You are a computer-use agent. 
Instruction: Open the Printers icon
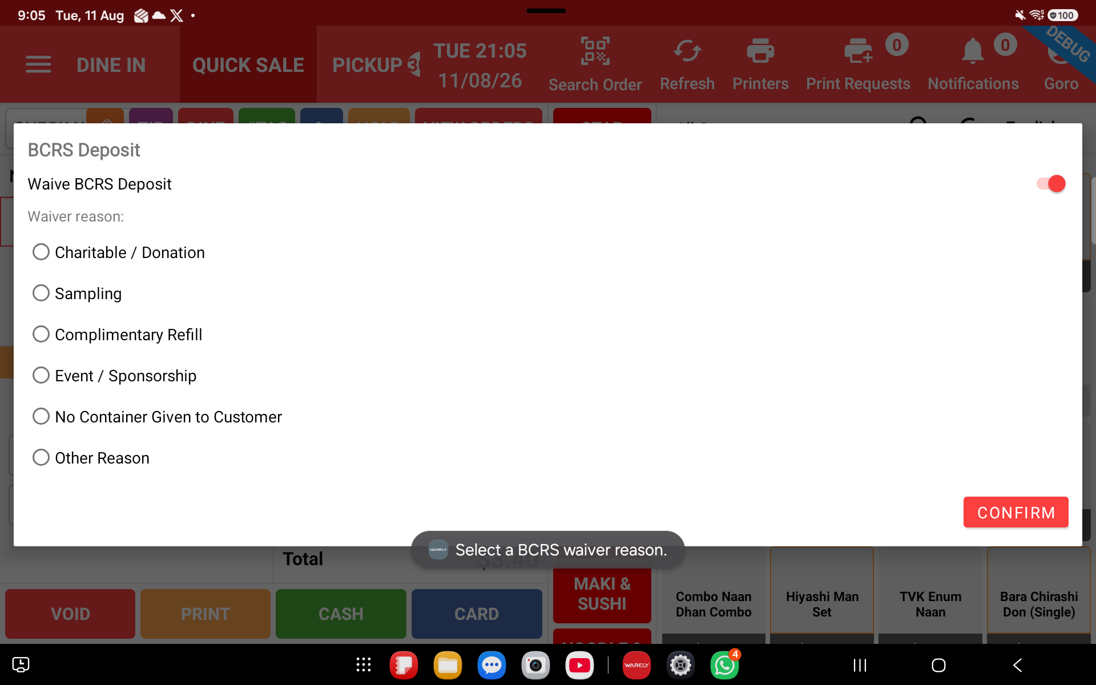[x=760, y=51]
